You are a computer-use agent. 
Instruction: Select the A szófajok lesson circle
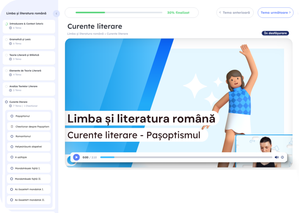point(12,157)
